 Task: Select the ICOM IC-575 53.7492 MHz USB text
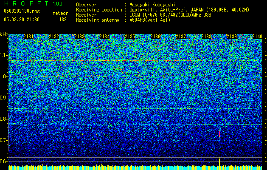pyautogui.click(x=170, y=15)
